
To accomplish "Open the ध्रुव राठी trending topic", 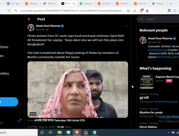I will (144, 98).
